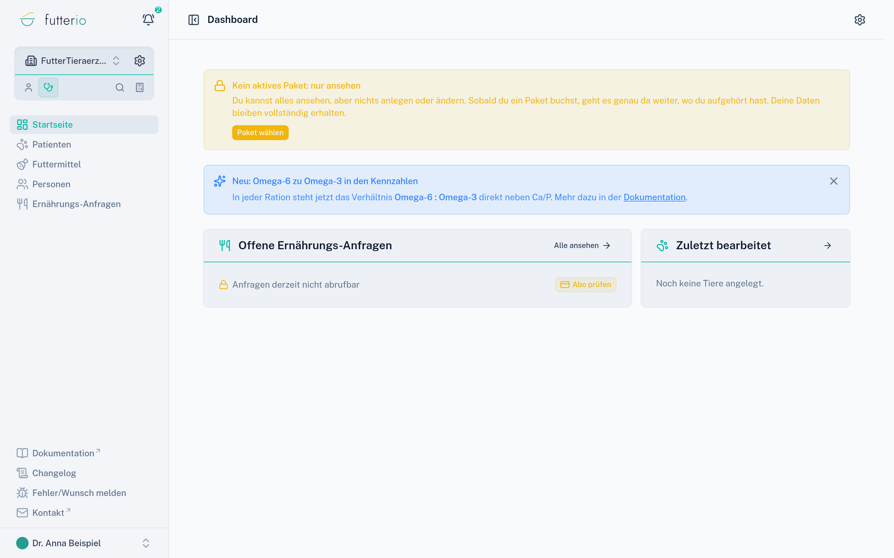Switch to the person mode icon
894x558 pixels.
tap(29, 87)
